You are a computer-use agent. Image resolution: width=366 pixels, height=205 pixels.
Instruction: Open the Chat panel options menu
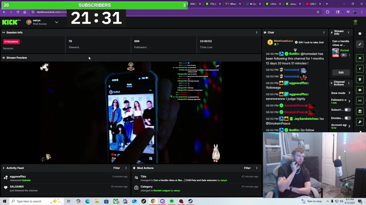point(324,32)
